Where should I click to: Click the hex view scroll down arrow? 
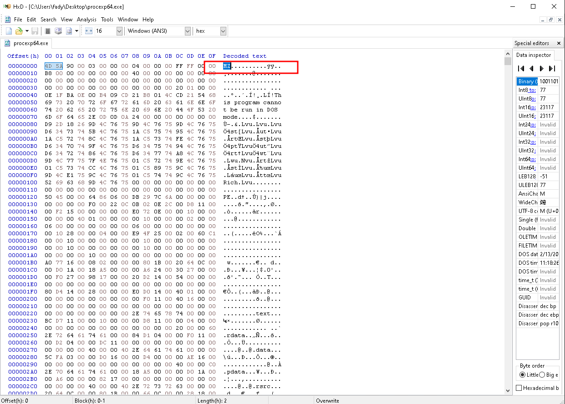tap(508, 390)
